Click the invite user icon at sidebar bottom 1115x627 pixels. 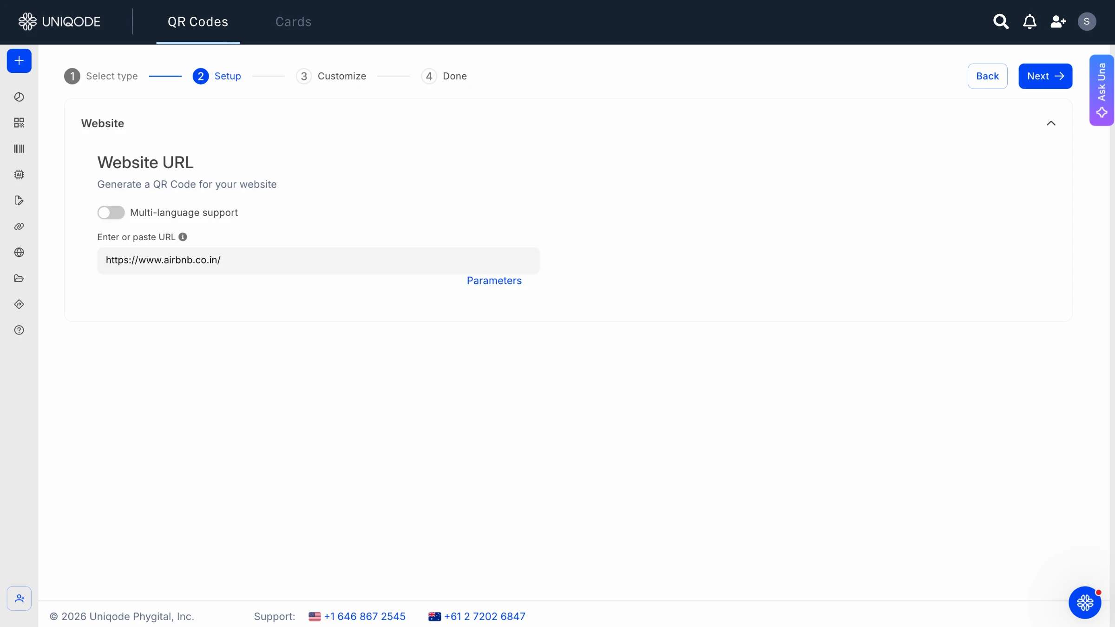pos(19,599)
